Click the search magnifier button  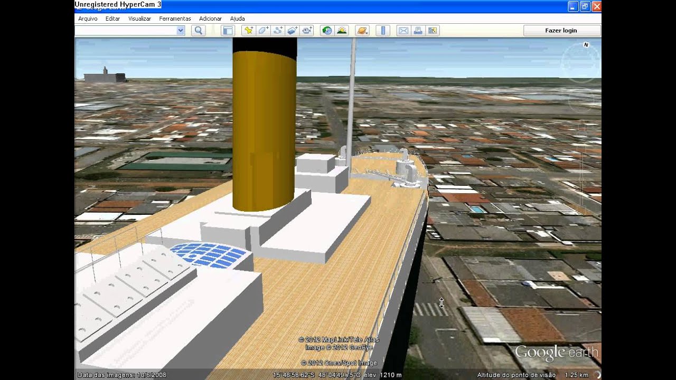coord(199,31)
